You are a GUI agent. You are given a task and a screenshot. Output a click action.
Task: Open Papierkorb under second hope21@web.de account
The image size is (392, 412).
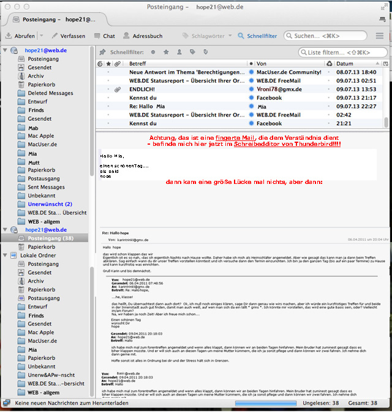[x=41, y=247]
